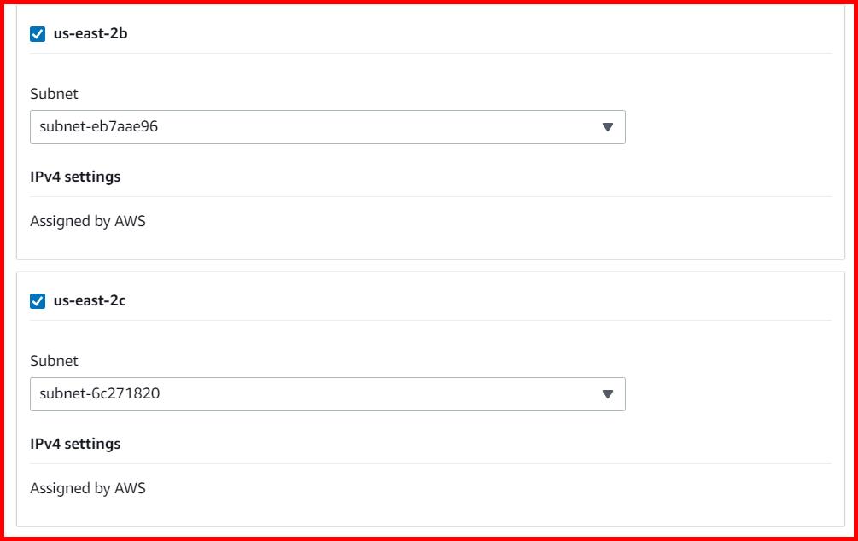Click the chevron icon in the lower subnet selector
The image size is (858, 541).
coord(607,393)
